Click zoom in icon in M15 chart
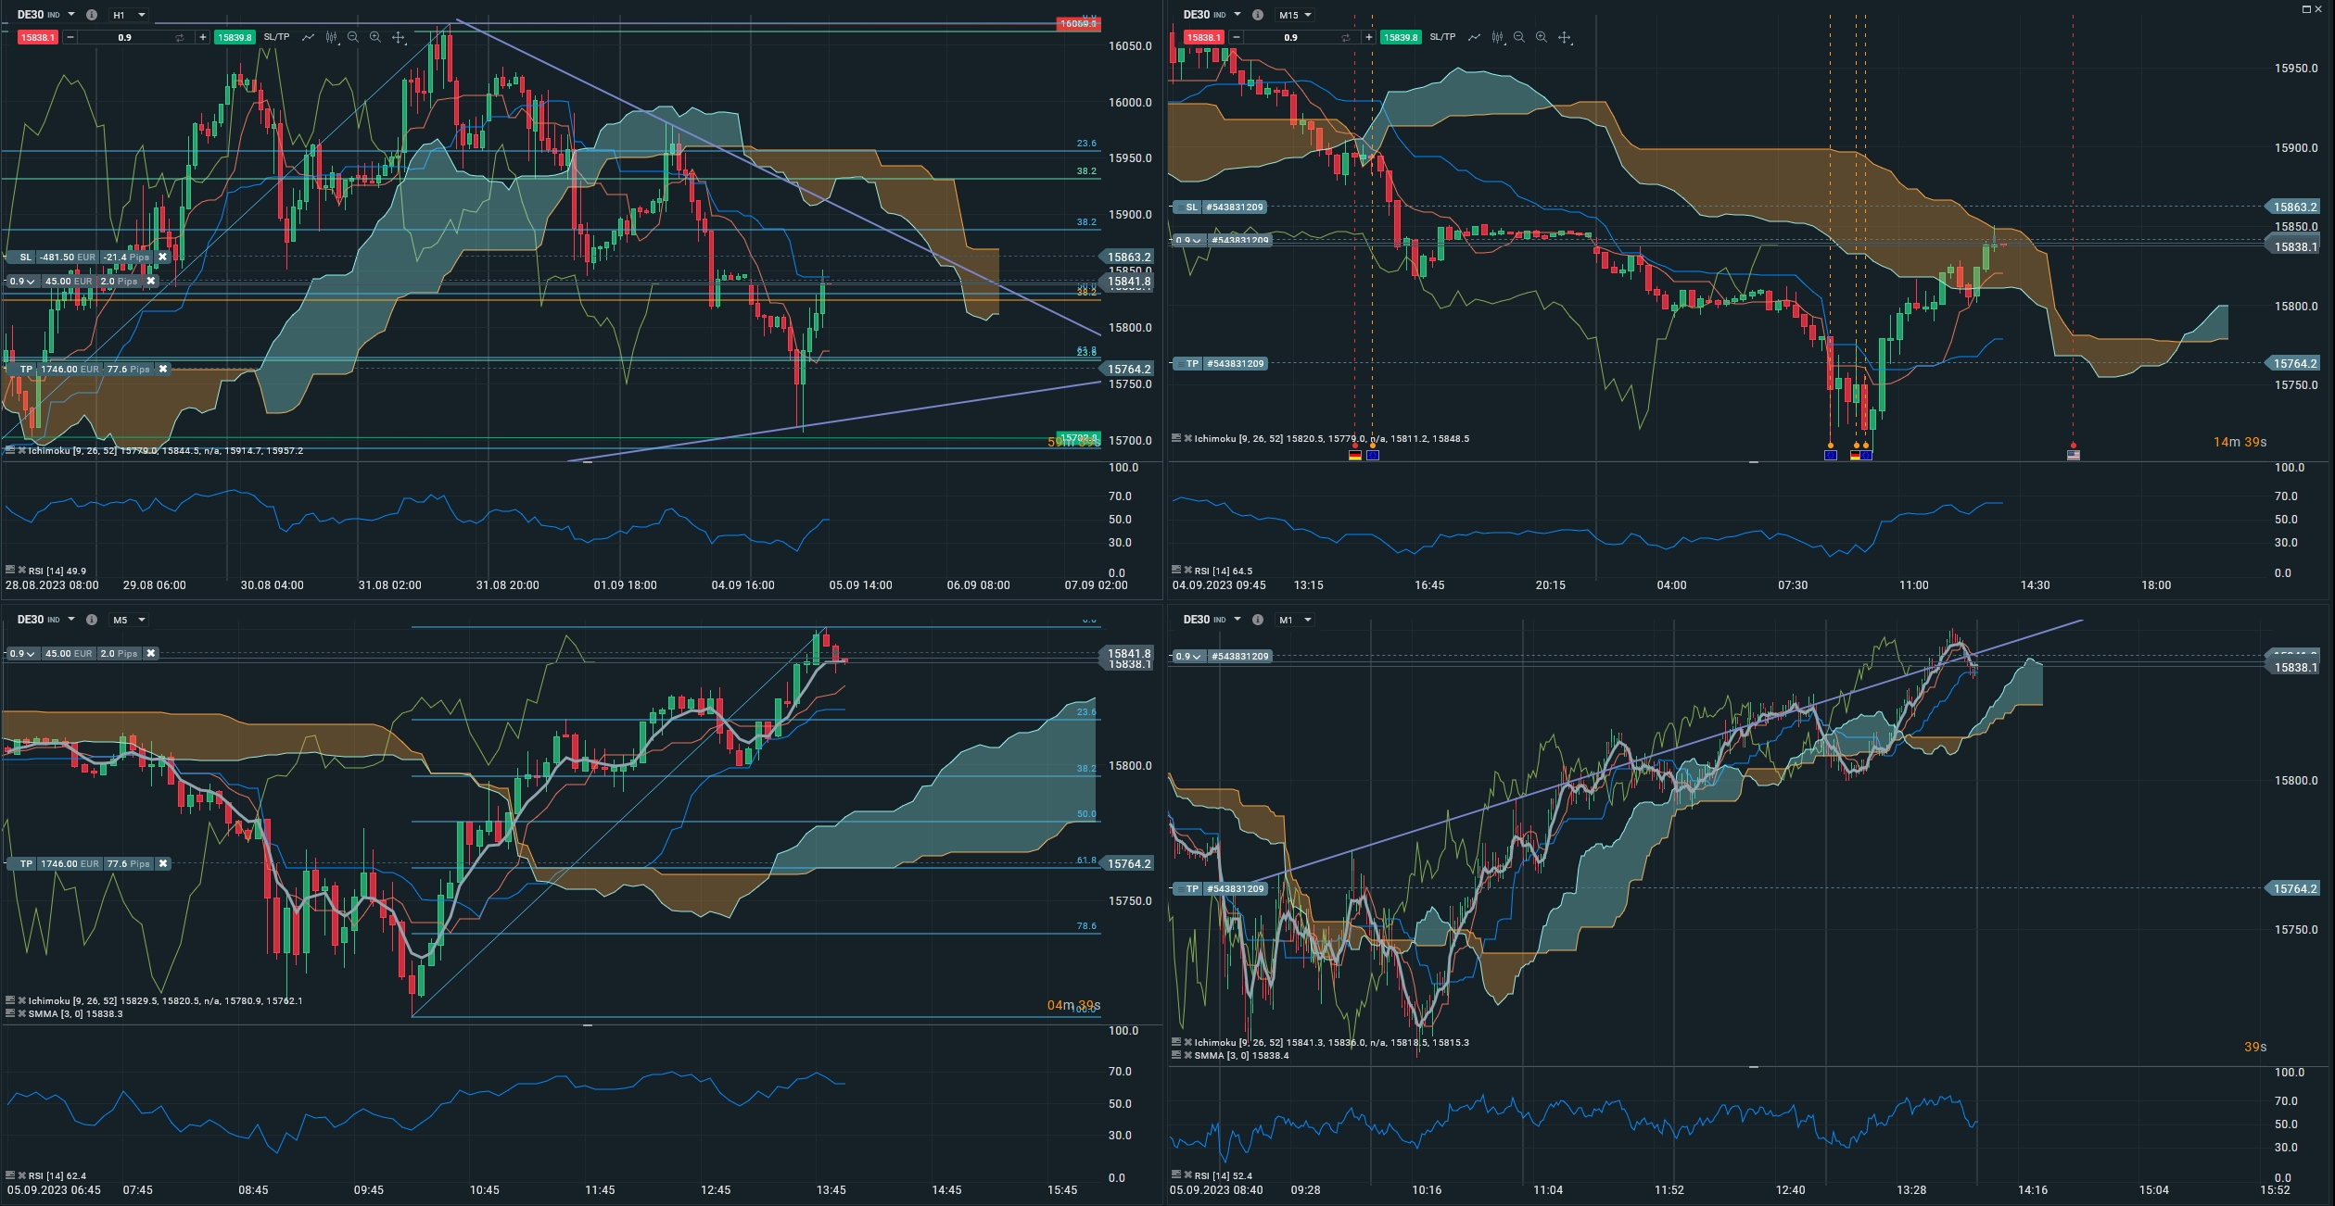The height and width of the screenshot is (1206, 2335). click(x=1541, y=37)
